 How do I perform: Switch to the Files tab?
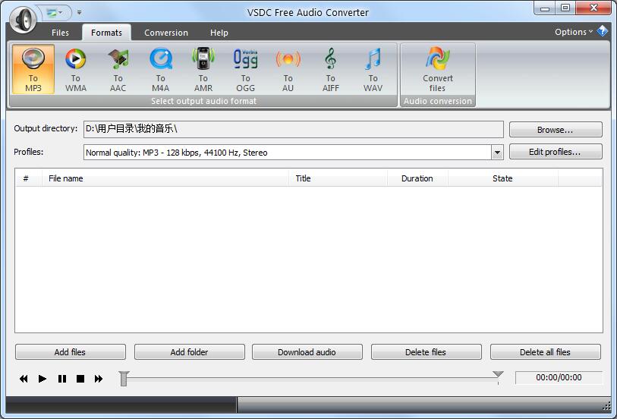[60, 33]
